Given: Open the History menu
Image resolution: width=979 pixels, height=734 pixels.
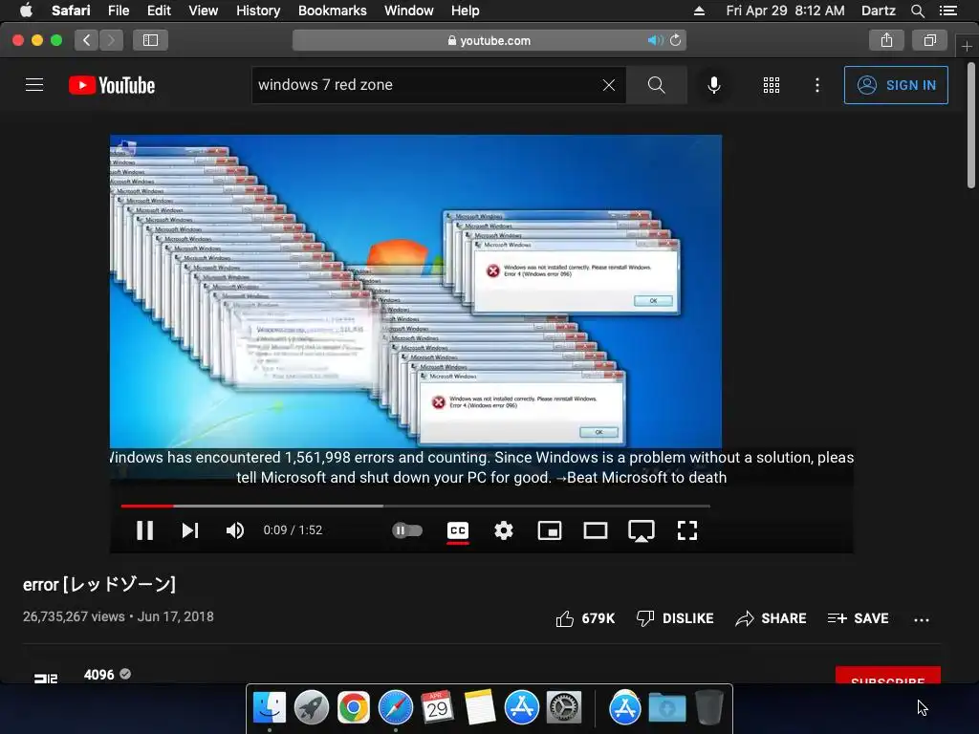Looking at the screenshot, I should (258, 11).
